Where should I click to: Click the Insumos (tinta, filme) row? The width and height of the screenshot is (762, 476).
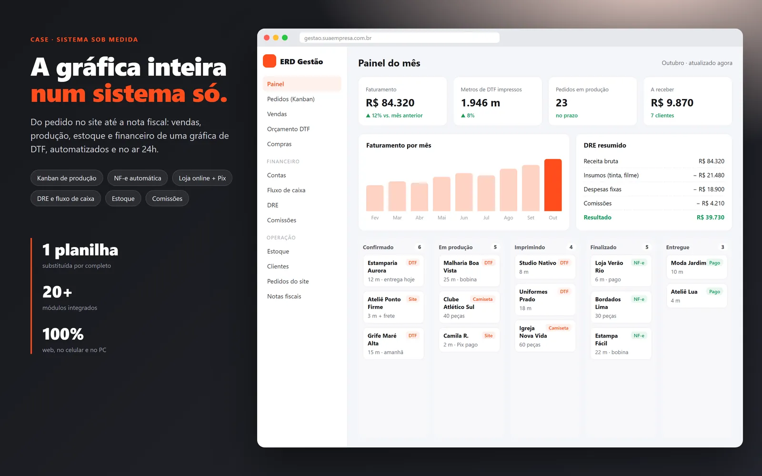654,175
